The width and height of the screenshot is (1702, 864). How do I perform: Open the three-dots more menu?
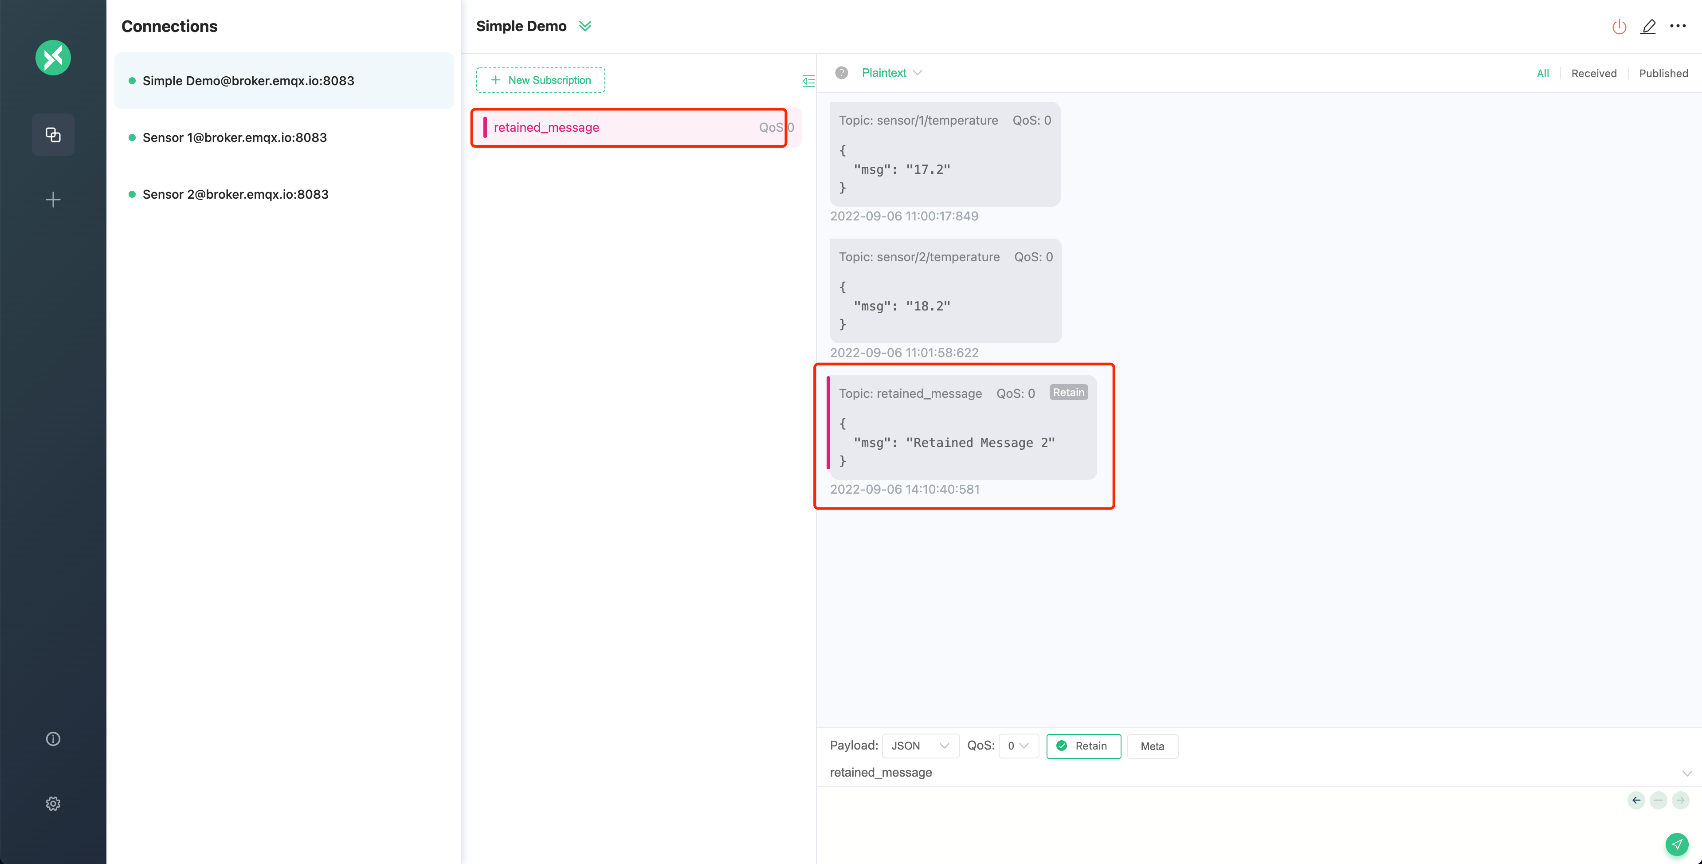click(1678, 27)
